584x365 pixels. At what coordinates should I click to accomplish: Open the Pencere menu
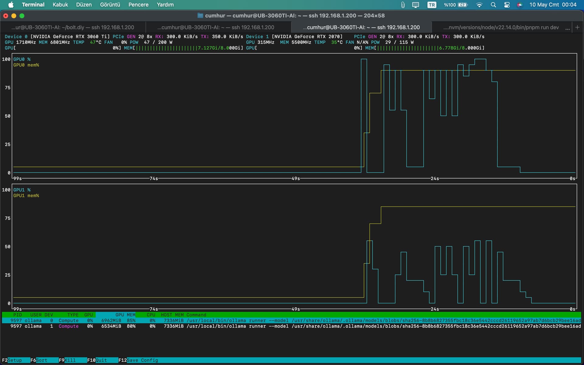click(x=138, y=5)
